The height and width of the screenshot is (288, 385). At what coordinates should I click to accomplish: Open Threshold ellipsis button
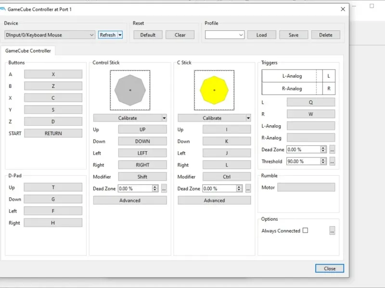pyautogui.click(x=332, y=161)
